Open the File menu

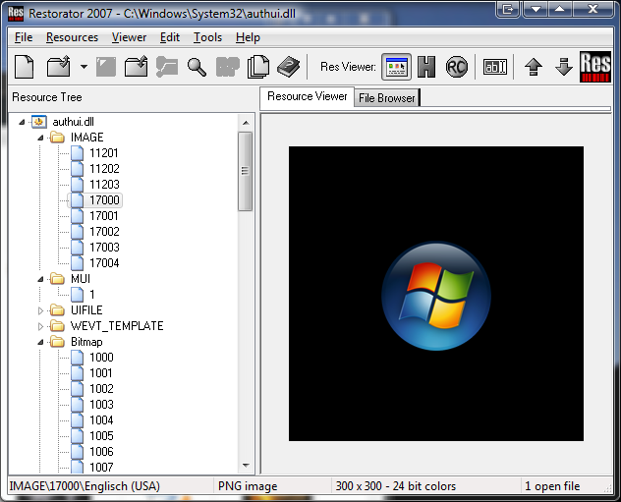(x=24, y=37)
